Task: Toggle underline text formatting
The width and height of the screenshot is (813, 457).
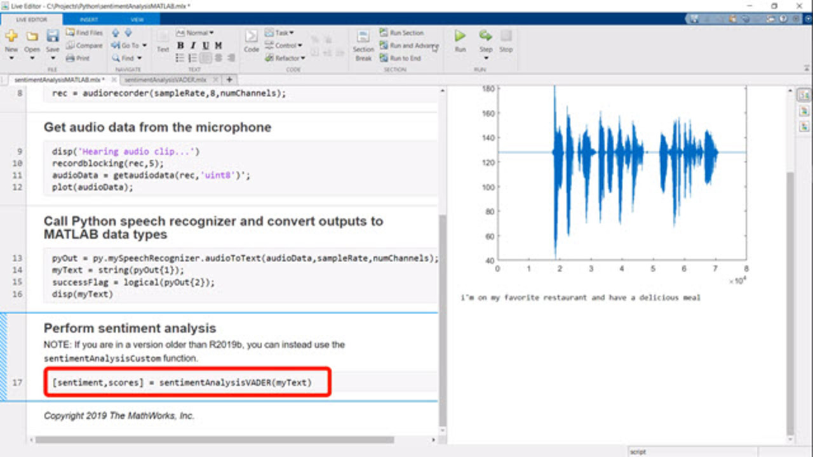Action: pyautogui.click(x=206, y=46)
